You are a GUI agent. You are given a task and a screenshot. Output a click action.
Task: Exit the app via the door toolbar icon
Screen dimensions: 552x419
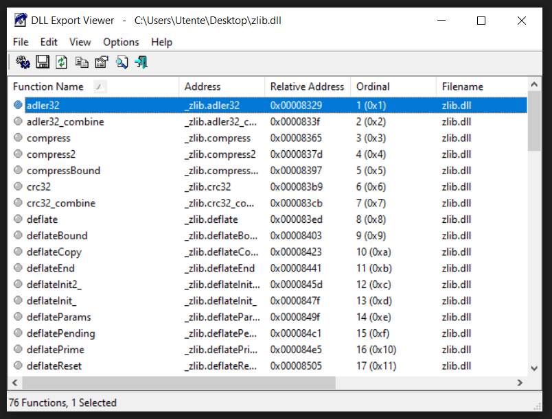point(141,62)
